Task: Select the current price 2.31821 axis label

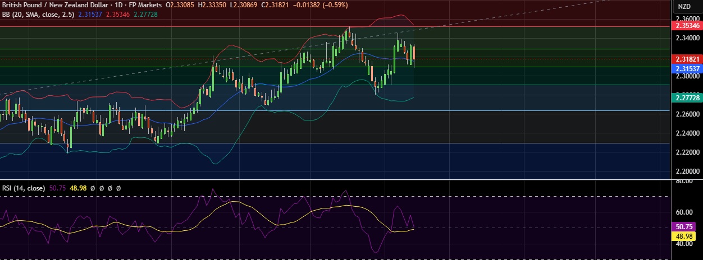Action: pyautogui.click(x=687, y=59)
